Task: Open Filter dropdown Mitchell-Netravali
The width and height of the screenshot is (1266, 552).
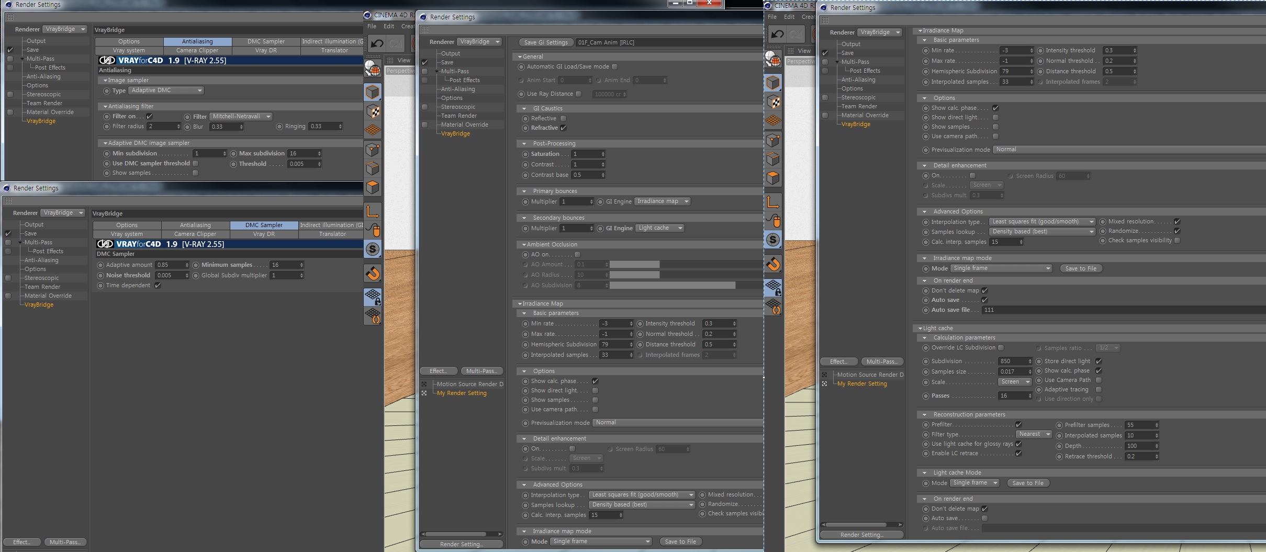Action: pos(241,116)
